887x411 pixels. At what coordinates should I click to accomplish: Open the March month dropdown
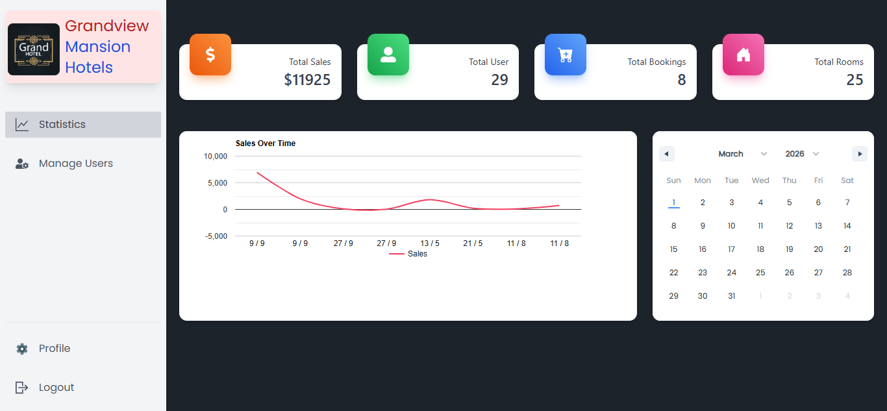pos(742,154)
